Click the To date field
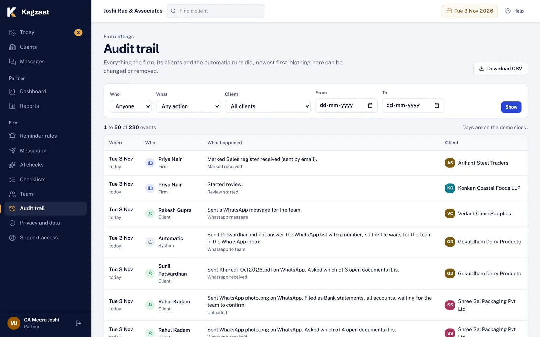The width and height of the screenshot is (540, 337). pyautogui.click(x=413, y=105)
